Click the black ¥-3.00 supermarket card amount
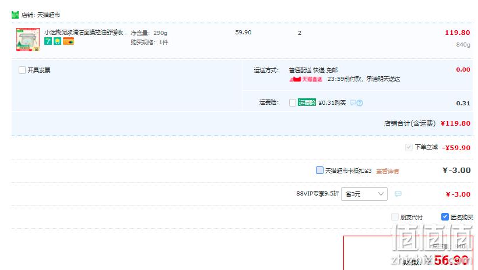This screenshot has height=270, width=478. (x=456, y=170)
